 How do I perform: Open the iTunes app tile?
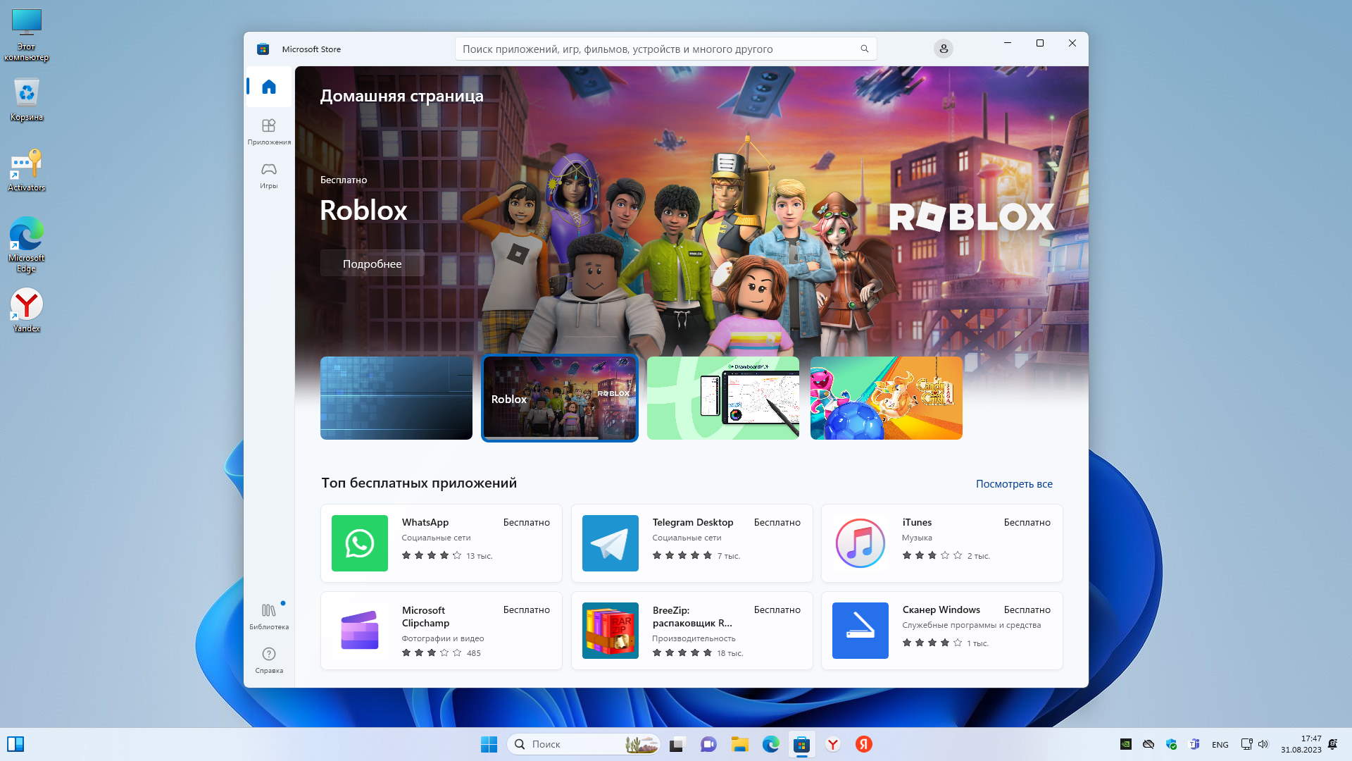coord(941,543)
